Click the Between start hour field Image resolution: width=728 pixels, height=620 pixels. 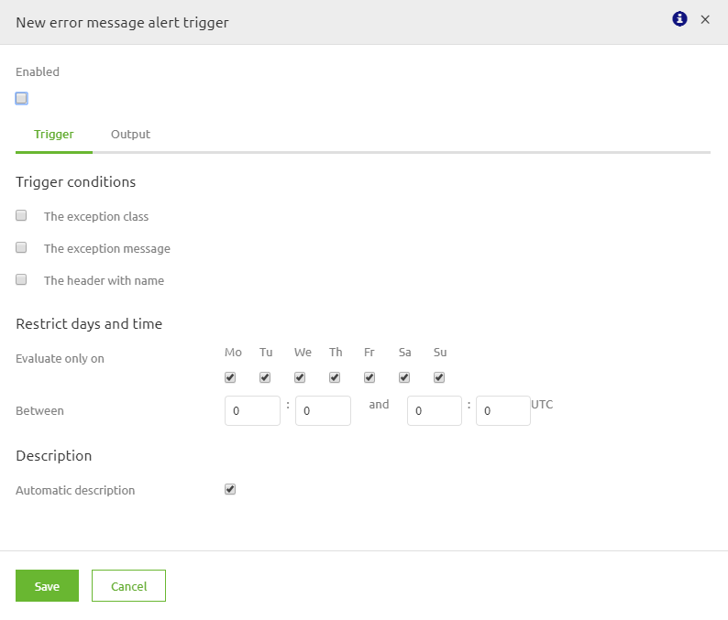pyautogui.click(x=252, y=410)
